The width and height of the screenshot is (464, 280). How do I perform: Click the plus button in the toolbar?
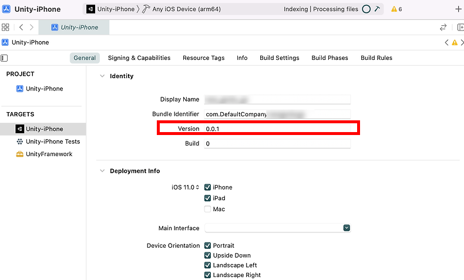pyautogui.click(x=458, y=9)
